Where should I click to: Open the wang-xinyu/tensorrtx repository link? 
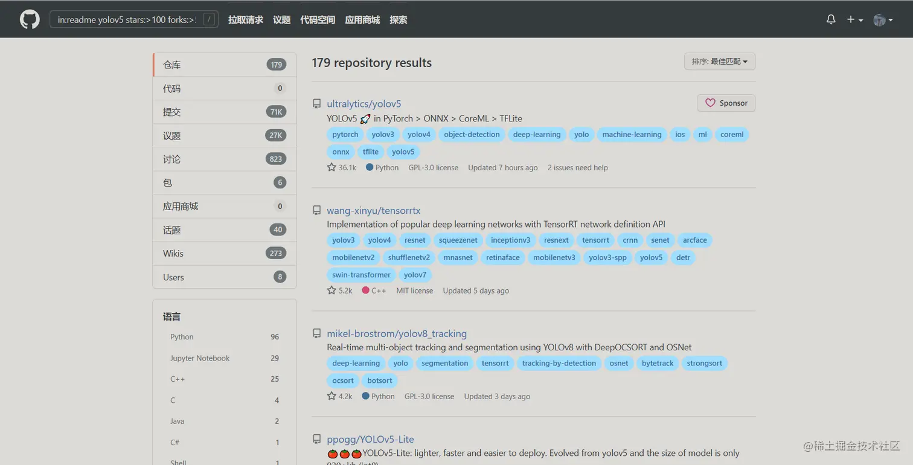[x=374, y=211]
